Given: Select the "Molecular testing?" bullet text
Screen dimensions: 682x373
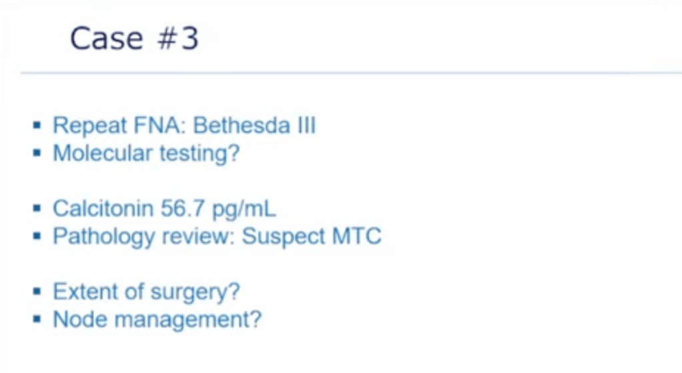Looking at the screenshot, I should (146, 153).
